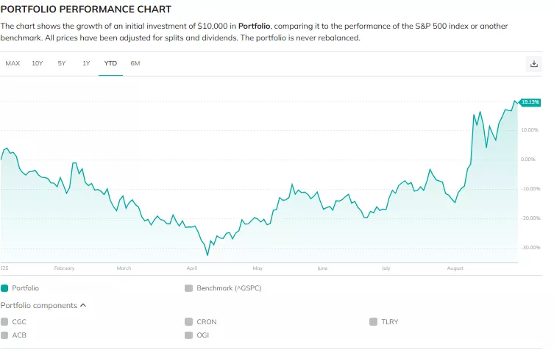This screenshot has height=350, width=554.
Task: Select the 5Y time range tab
Action: point(62,63)
